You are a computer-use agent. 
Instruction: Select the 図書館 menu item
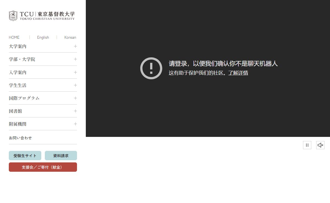pyautogui.click(x=15, y=111)
